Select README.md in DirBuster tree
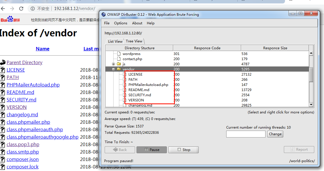324x171 pixels. [139, 90]
